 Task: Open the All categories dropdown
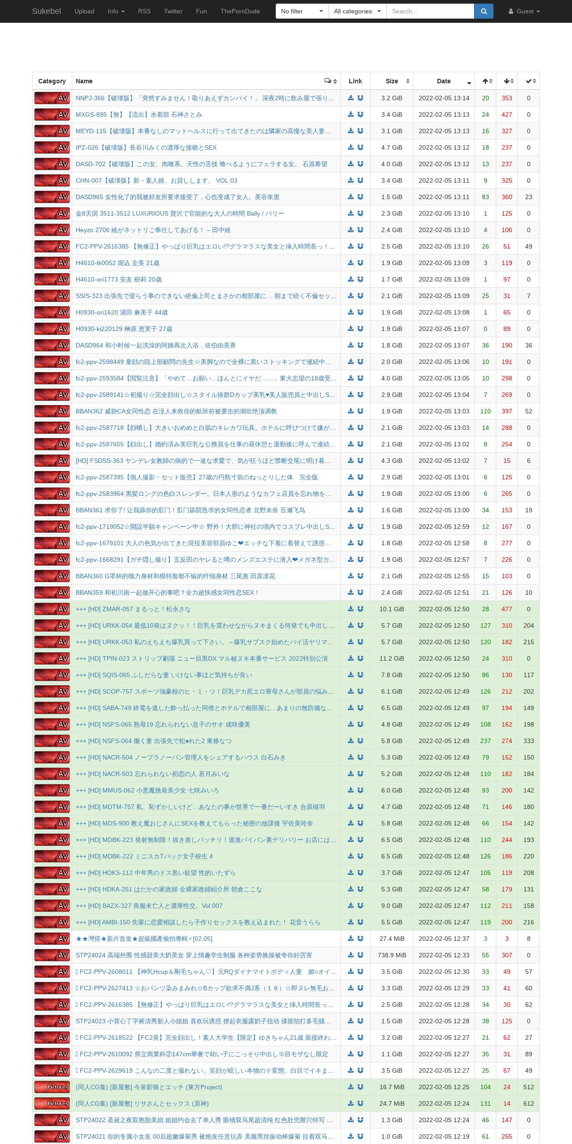pos(357,11)
